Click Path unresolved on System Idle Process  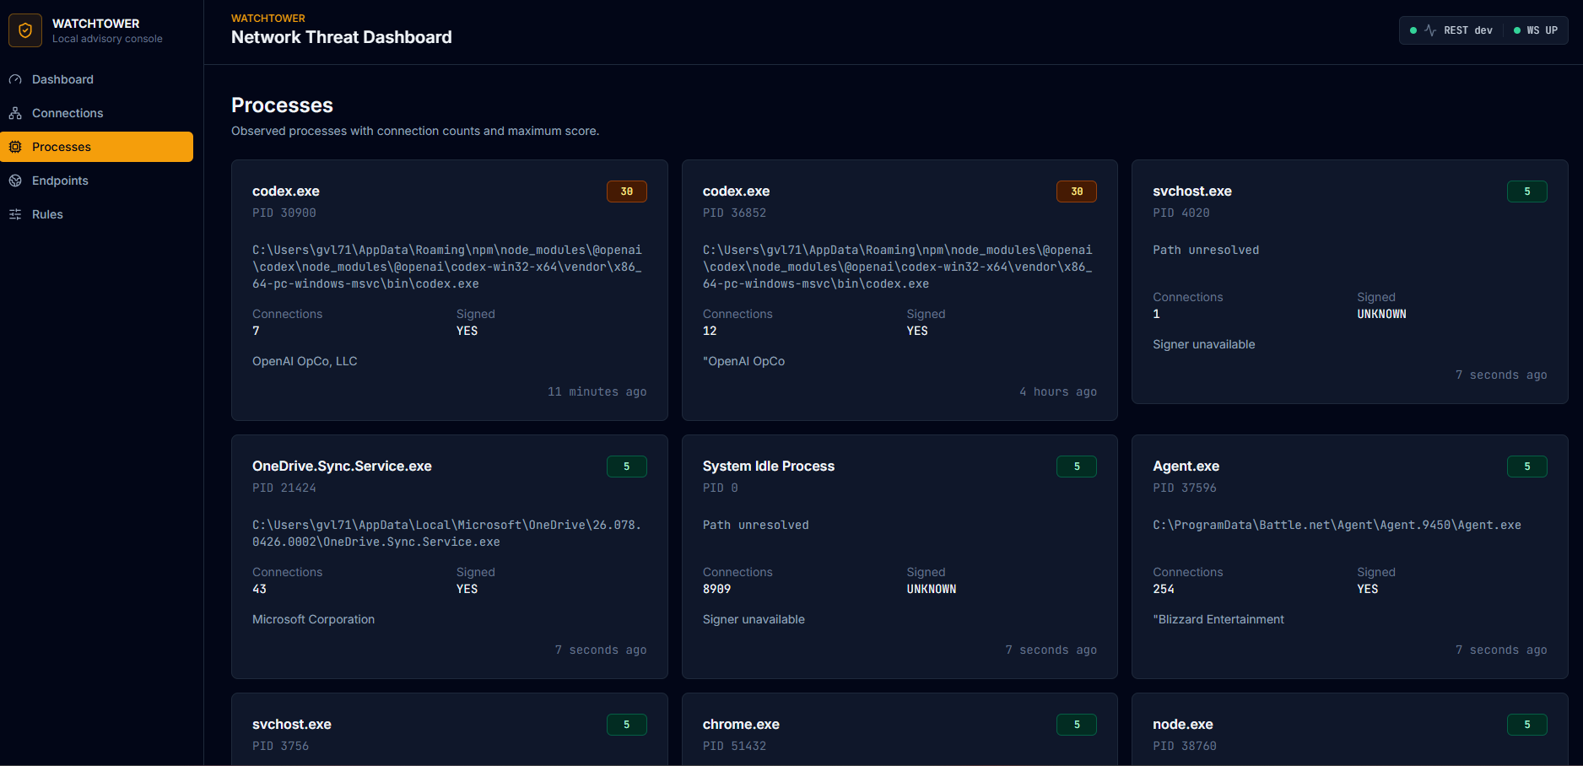click(x=756, y=526)
